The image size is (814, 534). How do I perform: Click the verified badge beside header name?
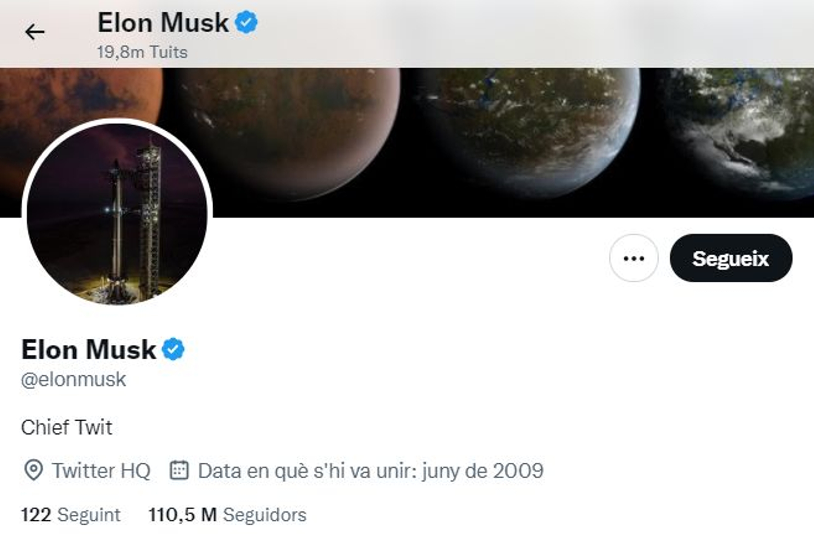246,21
